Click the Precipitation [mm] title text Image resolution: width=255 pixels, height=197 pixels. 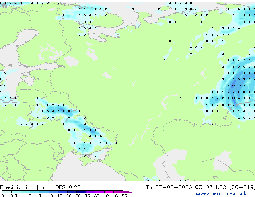[26, 187]
